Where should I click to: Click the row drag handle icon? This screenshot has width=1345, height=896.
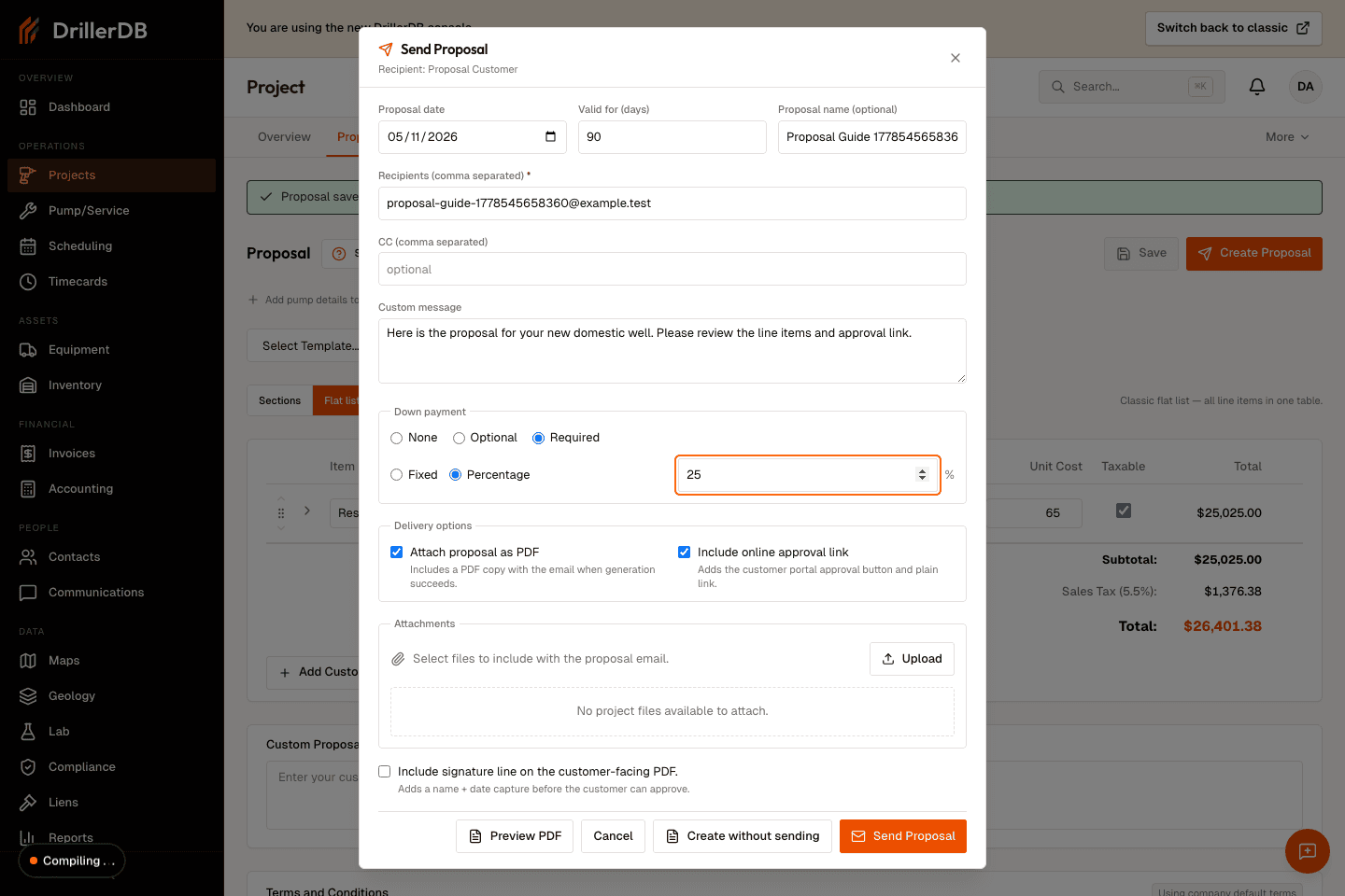pos(281,513)
